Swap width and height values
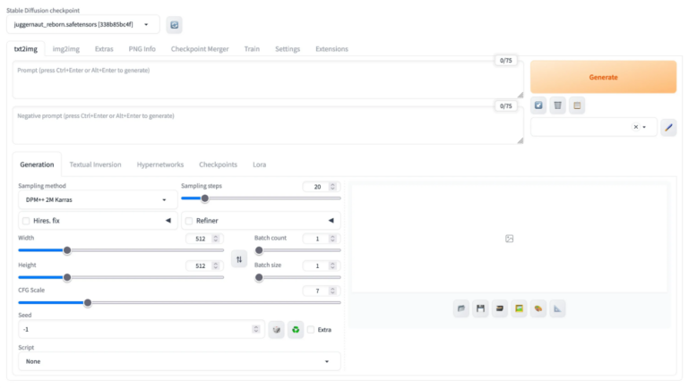Image resolution: width=688 pixels, height=388 pixels. (239, 259)
